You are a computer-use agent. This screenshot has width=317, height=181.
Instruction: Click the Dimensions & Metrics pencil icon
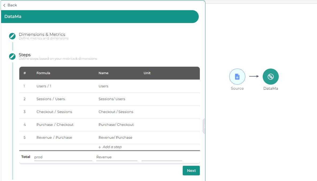(x=12, y=36)
